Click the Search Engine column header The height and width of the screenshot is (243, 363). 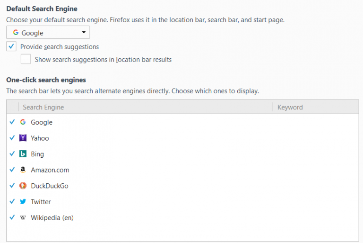43,108
